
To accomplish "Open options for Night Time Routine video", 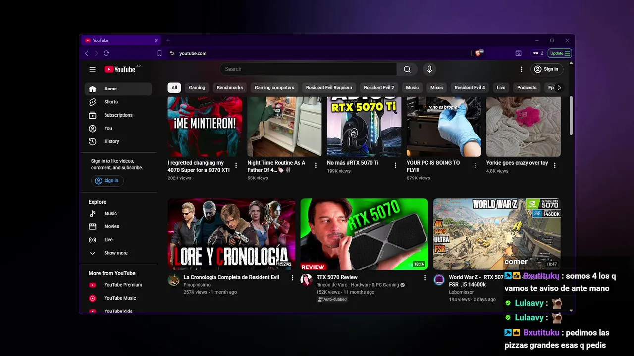I will click(316, 165).
